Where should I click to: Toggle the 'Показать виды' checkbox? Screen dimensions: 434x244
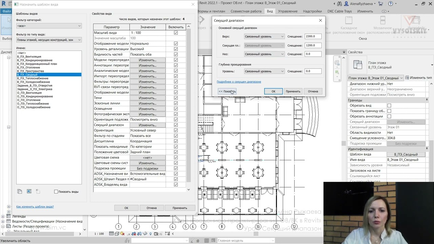tap(56, 192)
